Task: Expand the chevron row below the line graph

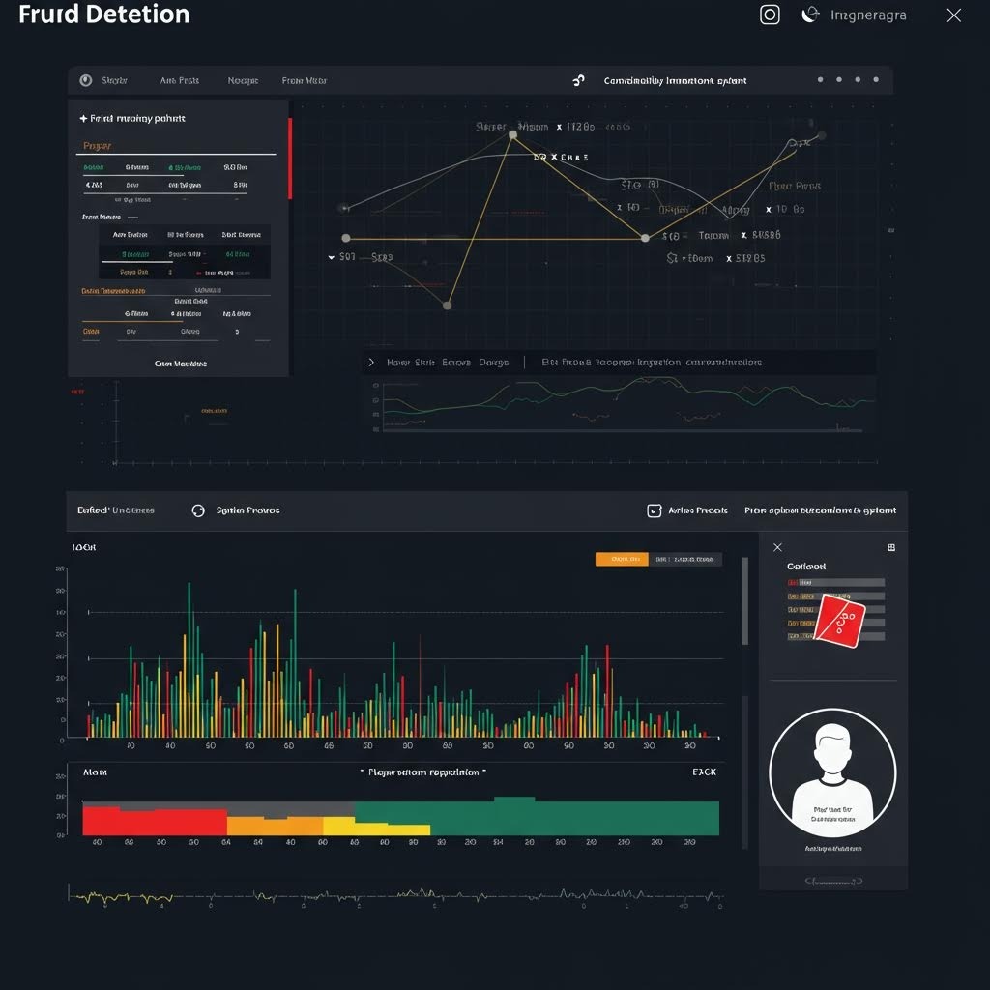Action: pos(371,363)
